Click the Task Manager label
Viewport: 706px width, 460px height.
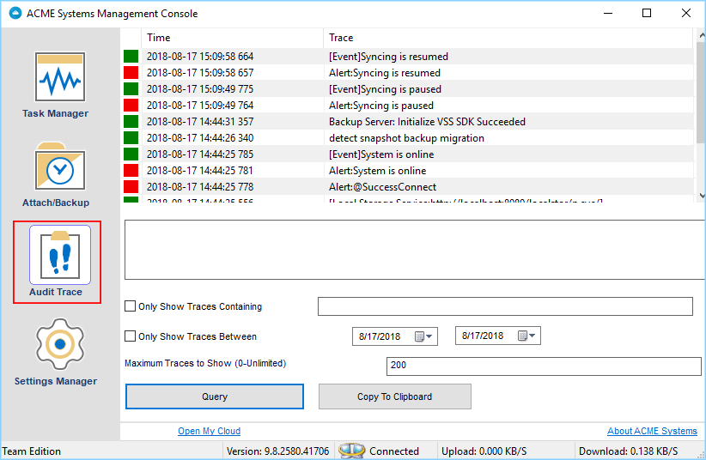click(x=55, y=113)
